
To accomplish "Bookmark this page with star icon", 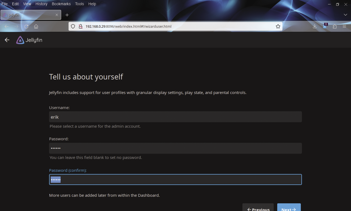I will [278, 26].
